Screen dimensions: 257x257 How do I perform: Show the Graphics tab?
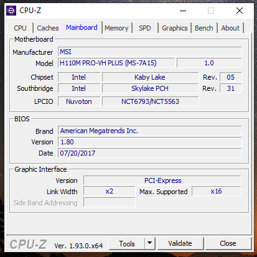point(175,28)
